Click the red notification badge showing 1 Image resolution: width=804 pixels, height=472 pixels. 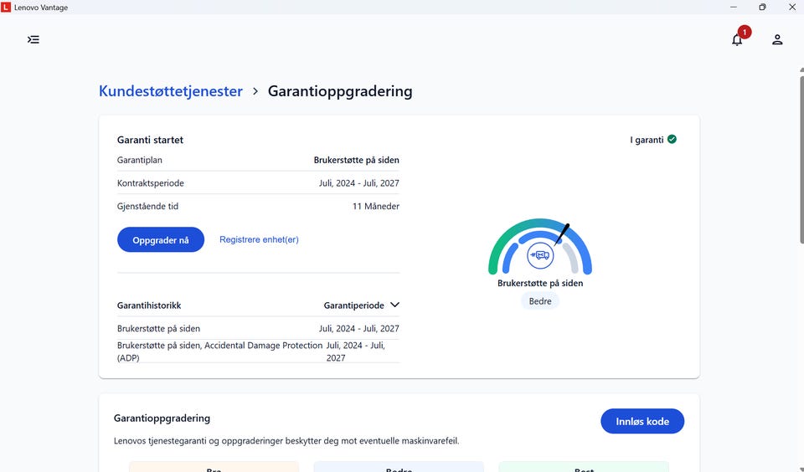pos(745,32)
